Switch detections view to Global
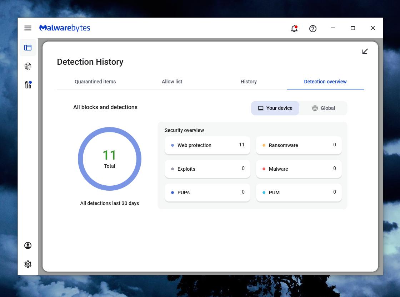Viewport: 400px width, 297px height. coord(323,108)
